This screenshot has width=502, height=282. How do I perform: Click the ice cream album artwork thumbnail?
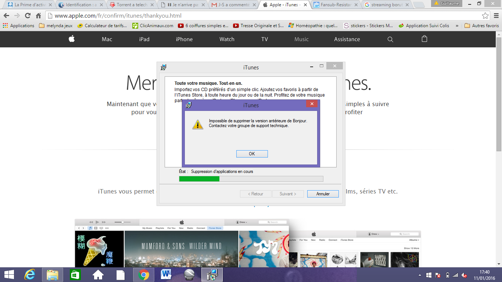coord(99,249)
